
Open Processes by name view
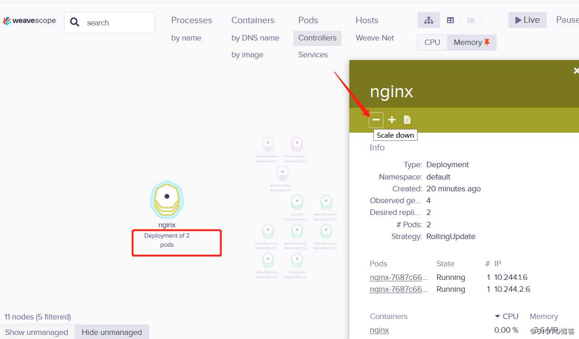186,38
